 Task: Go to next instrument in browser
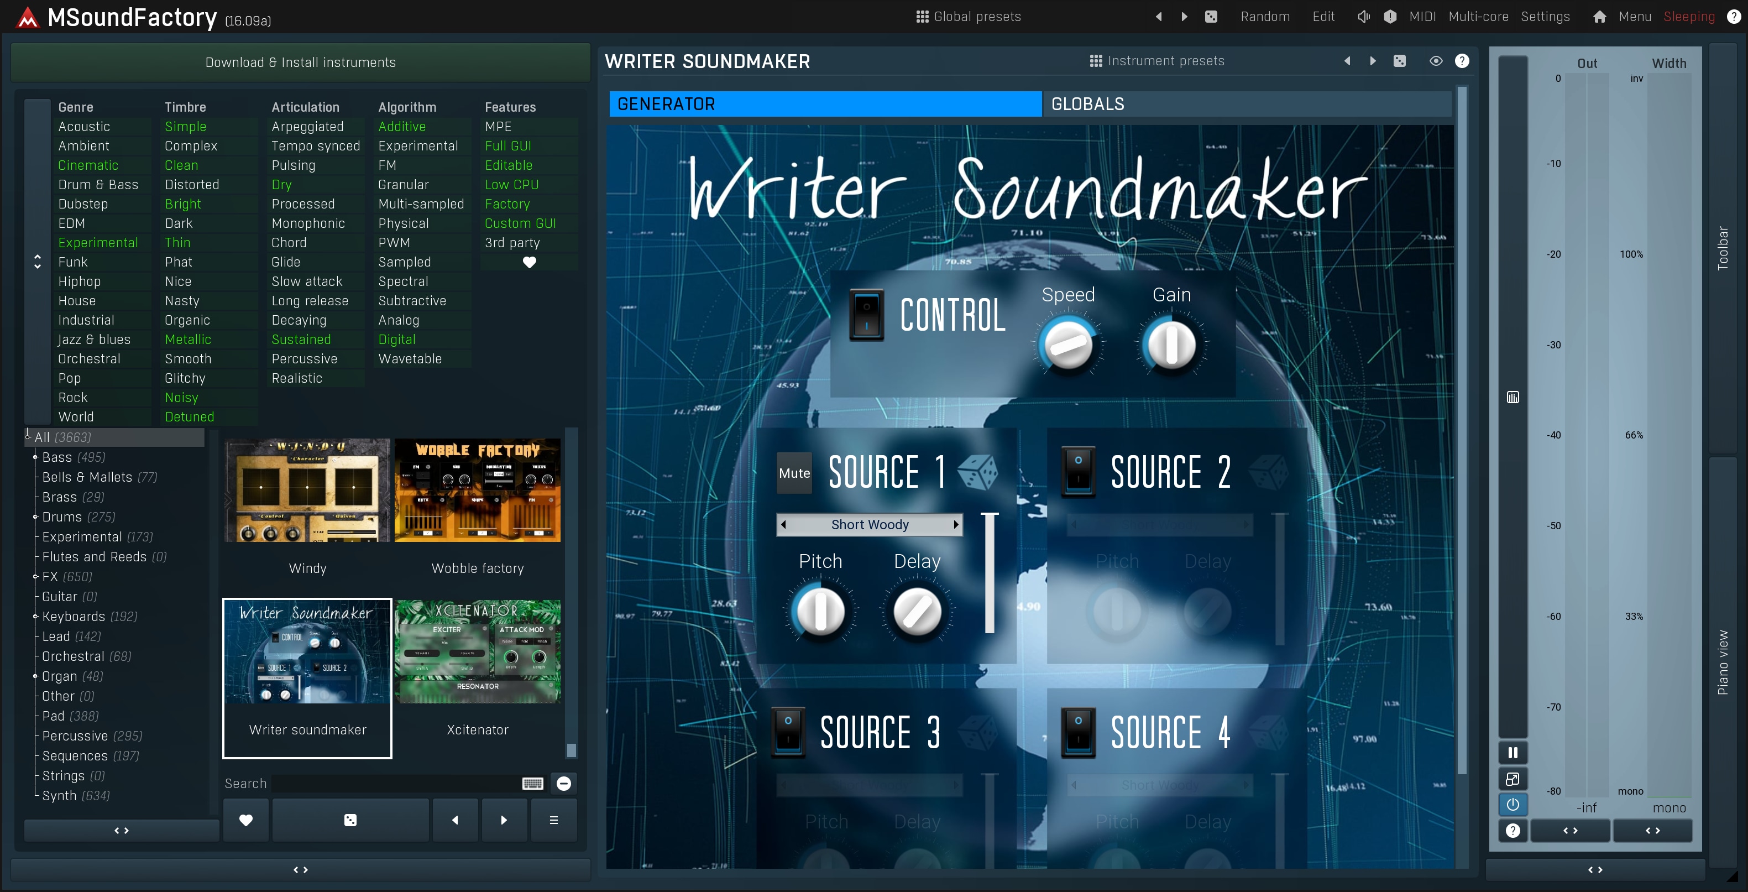504,820
